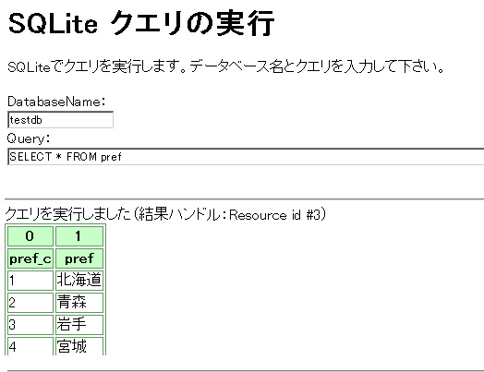The image size is (484, 372).
Task: Click the pref_c column header cell
Action: tap(30, 258)
